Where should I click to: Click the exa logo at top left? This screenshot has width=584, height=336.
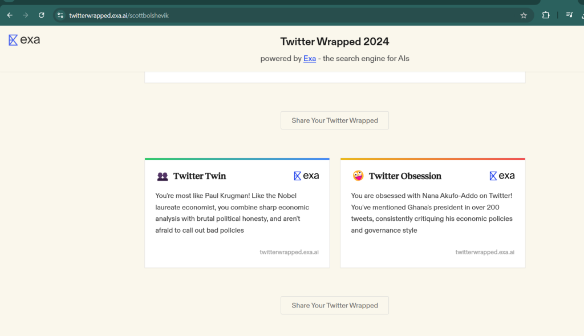pyautogui.click(x=24, y=40)
